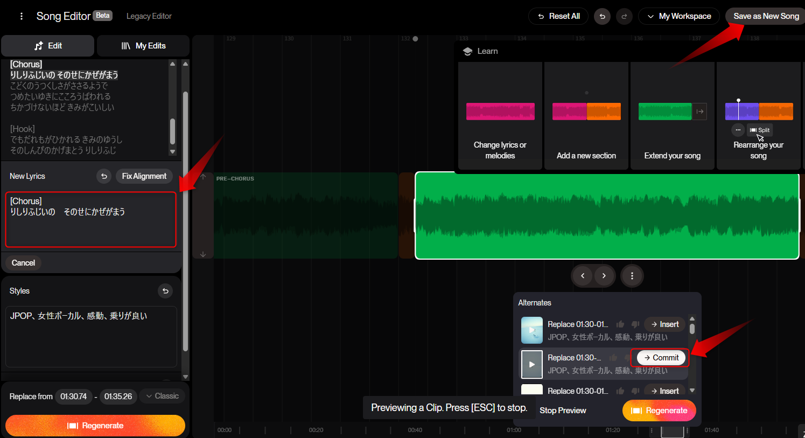Open the Classic model dropdown

[x=162, y=396]
